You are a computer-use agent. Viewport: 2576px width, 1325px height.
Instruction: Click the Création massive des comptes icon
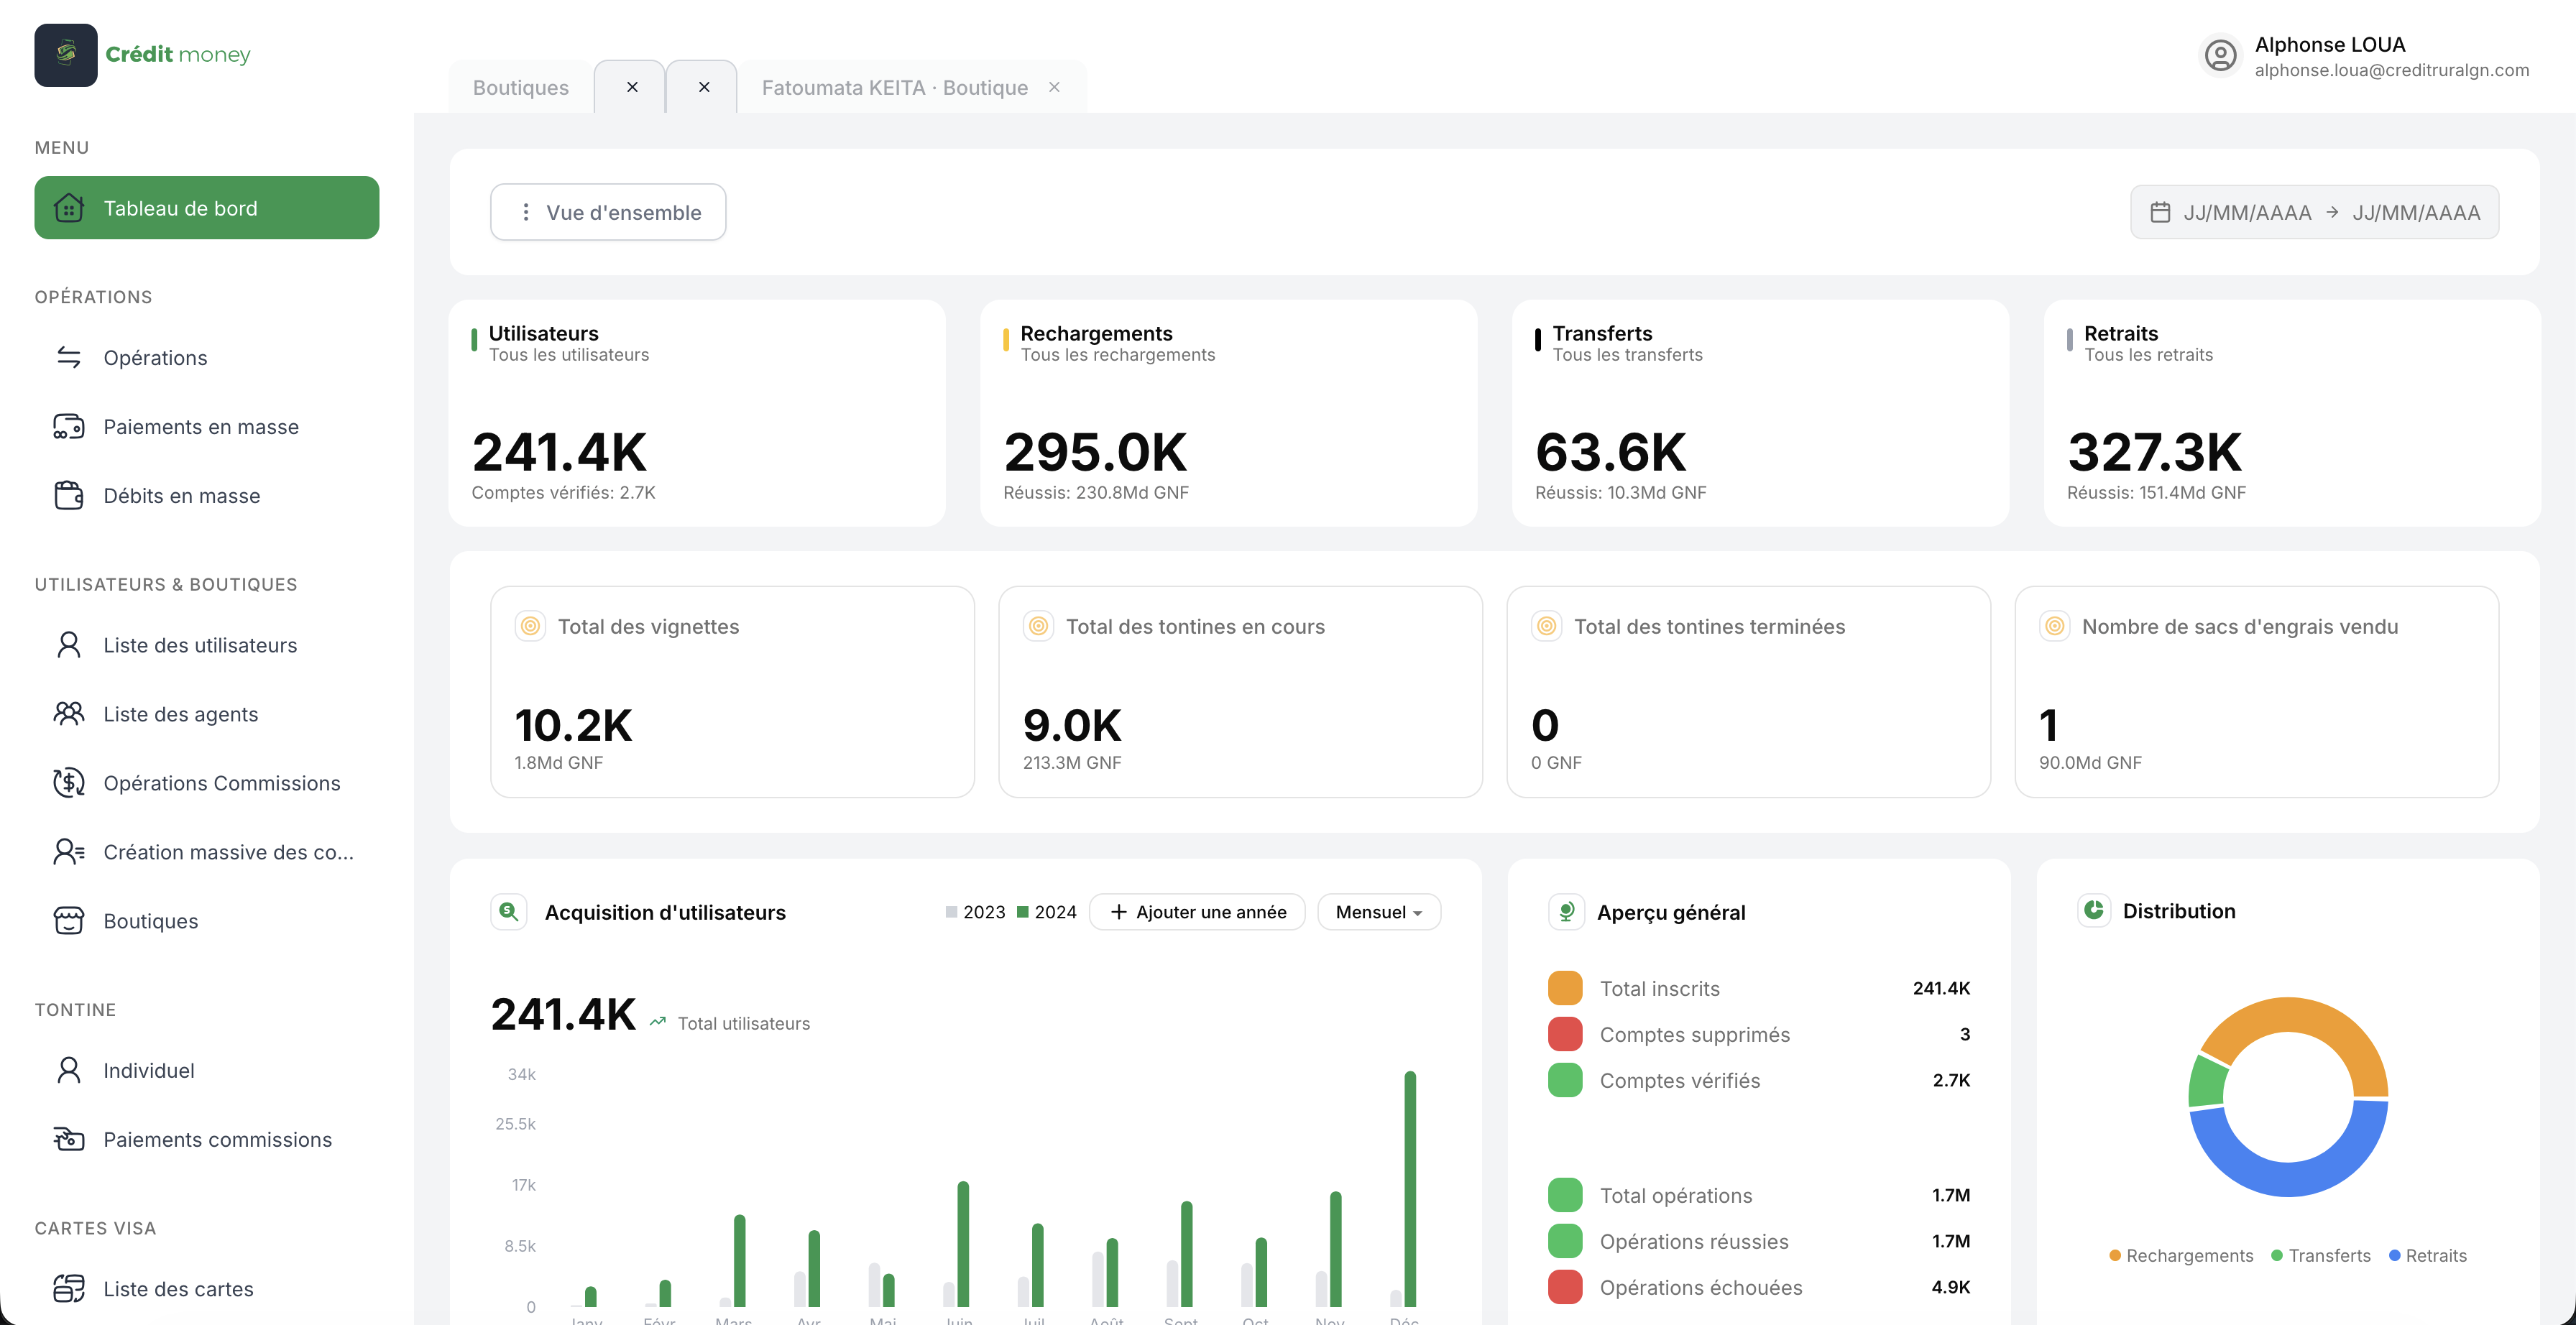click(x=69, y=852)
